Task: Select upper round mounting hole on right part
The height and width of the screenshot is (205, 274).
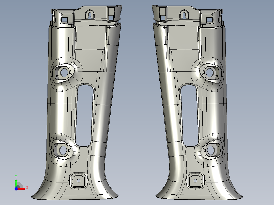Action: point(210,73)
